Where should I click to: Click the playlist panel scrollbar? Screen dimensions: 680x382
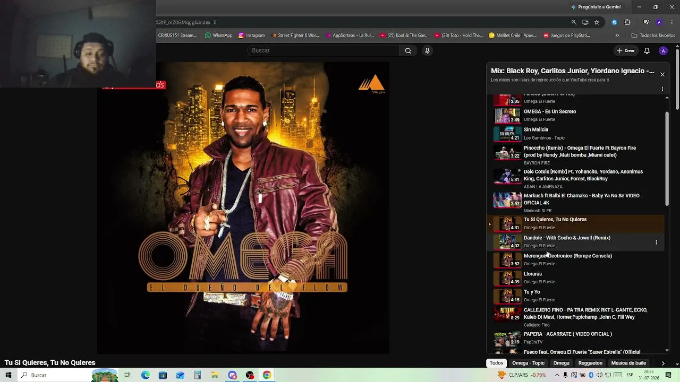point(667,159)
